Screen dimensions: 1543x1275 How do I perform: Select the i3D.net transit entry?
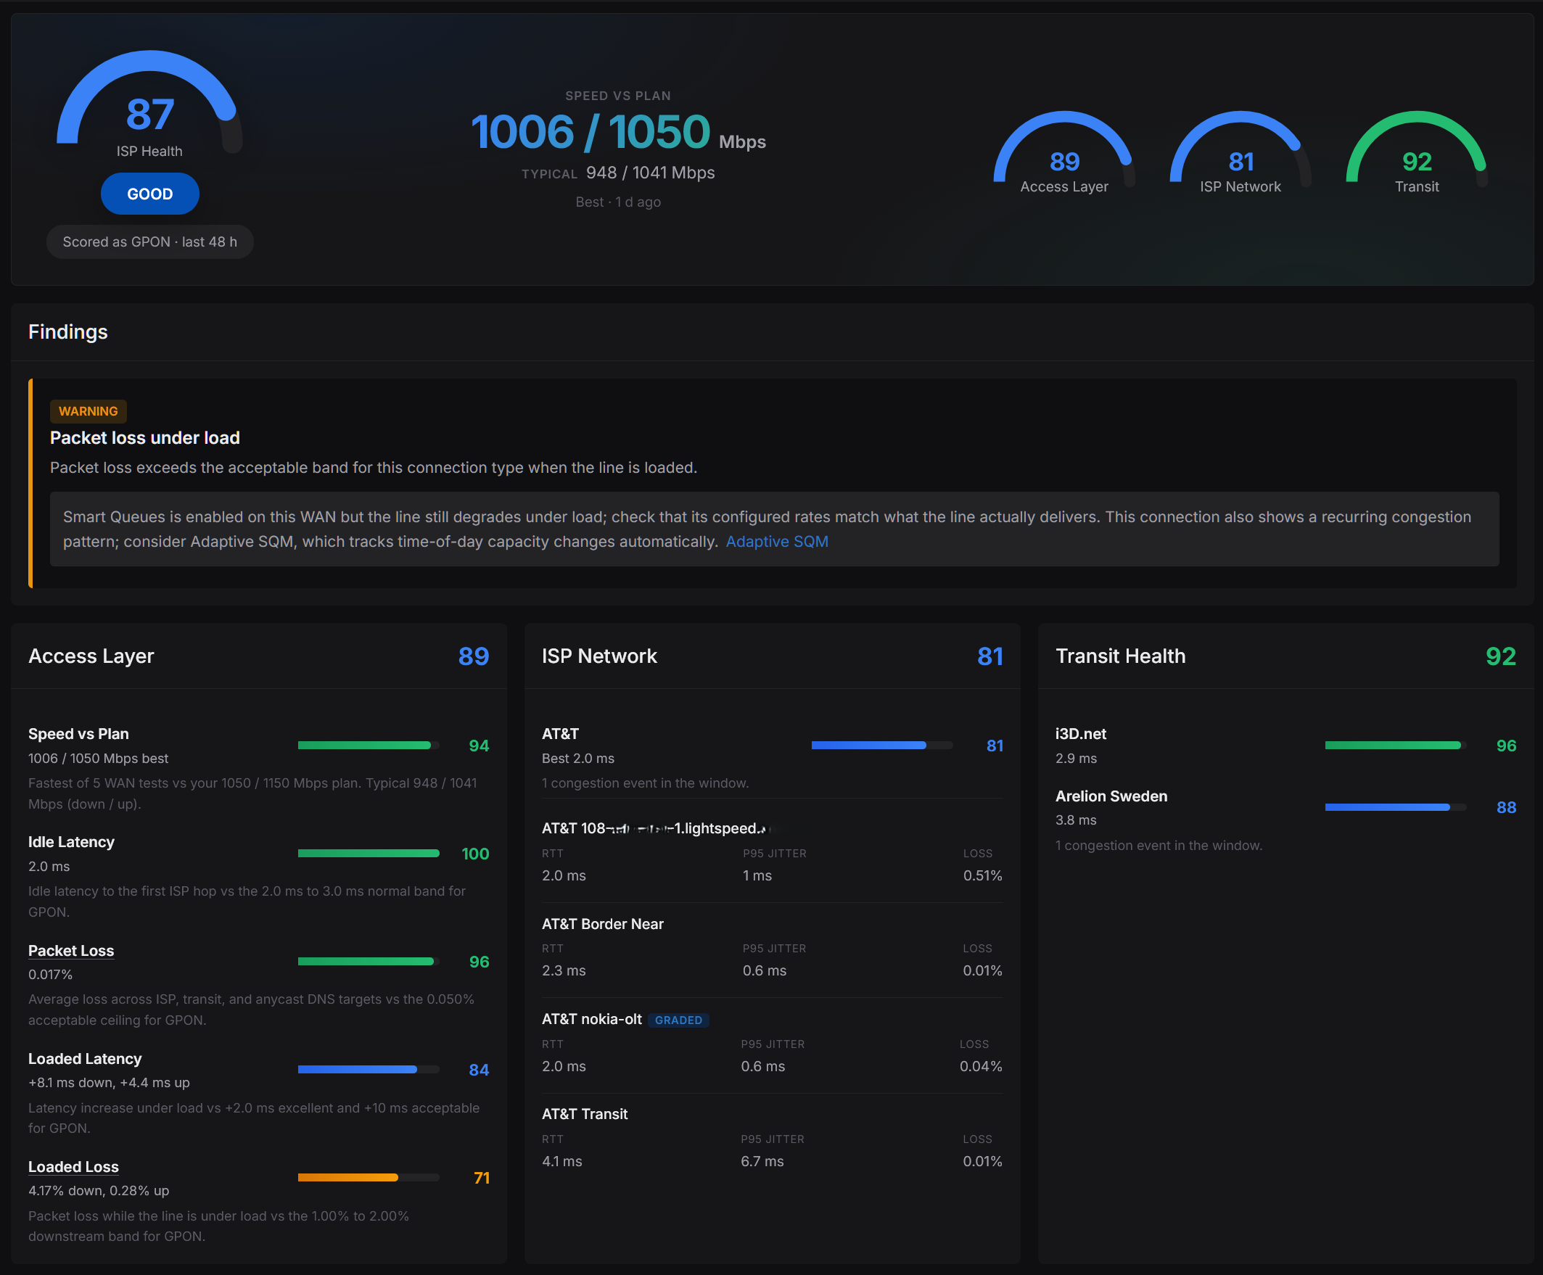click(x=1285, y=746)
